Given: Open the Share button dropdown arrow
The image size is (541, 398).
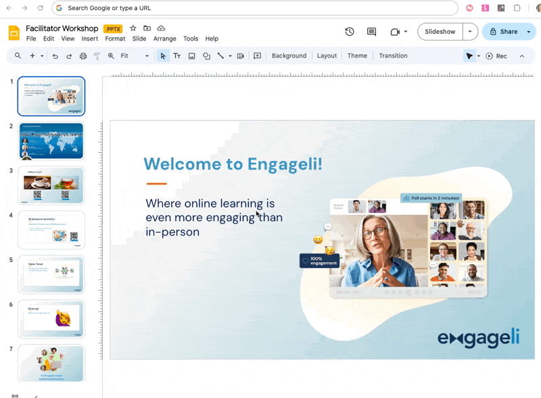Looking at the screenshot, I should click(x=528, y=32).
